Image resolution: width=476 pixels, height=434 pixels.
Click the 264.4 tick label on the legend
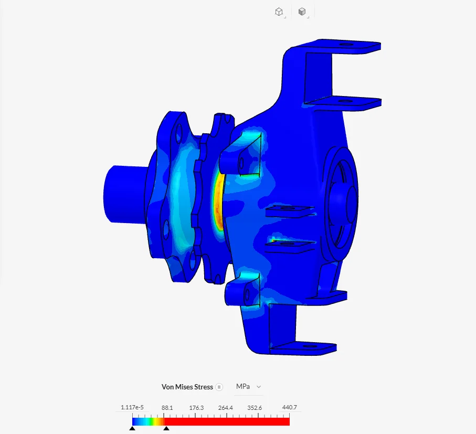click(x=225, y=408)
